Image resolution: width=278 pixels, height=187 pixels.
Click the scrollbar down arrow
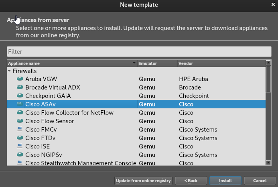tap(268, 163)
